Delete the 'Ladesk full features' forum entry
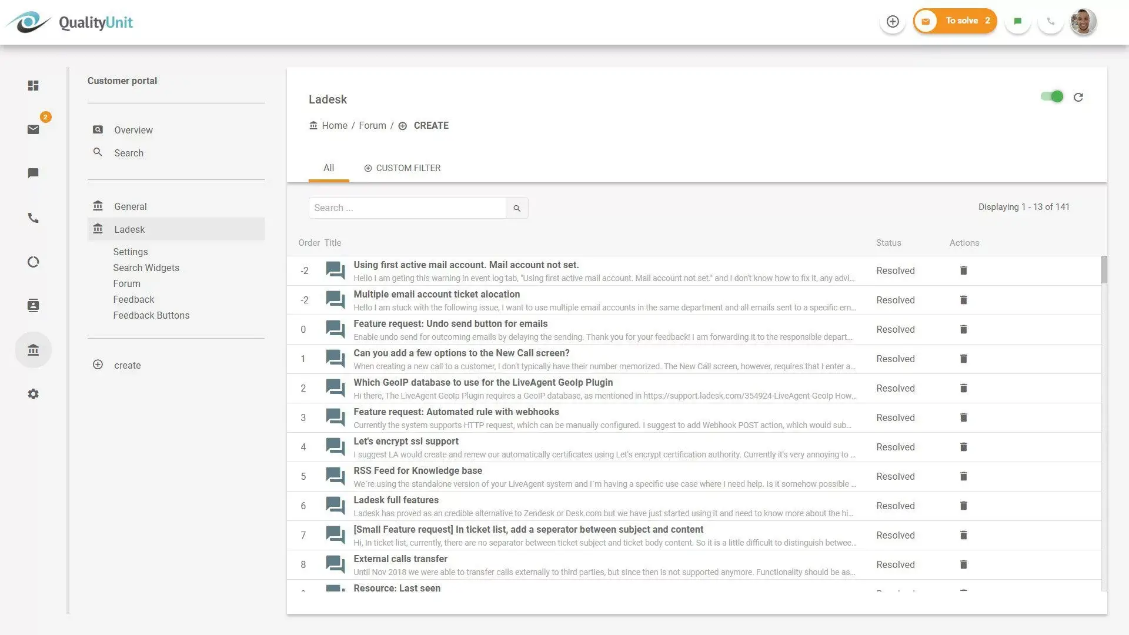Screen dimensions: 1129x635 963,506
